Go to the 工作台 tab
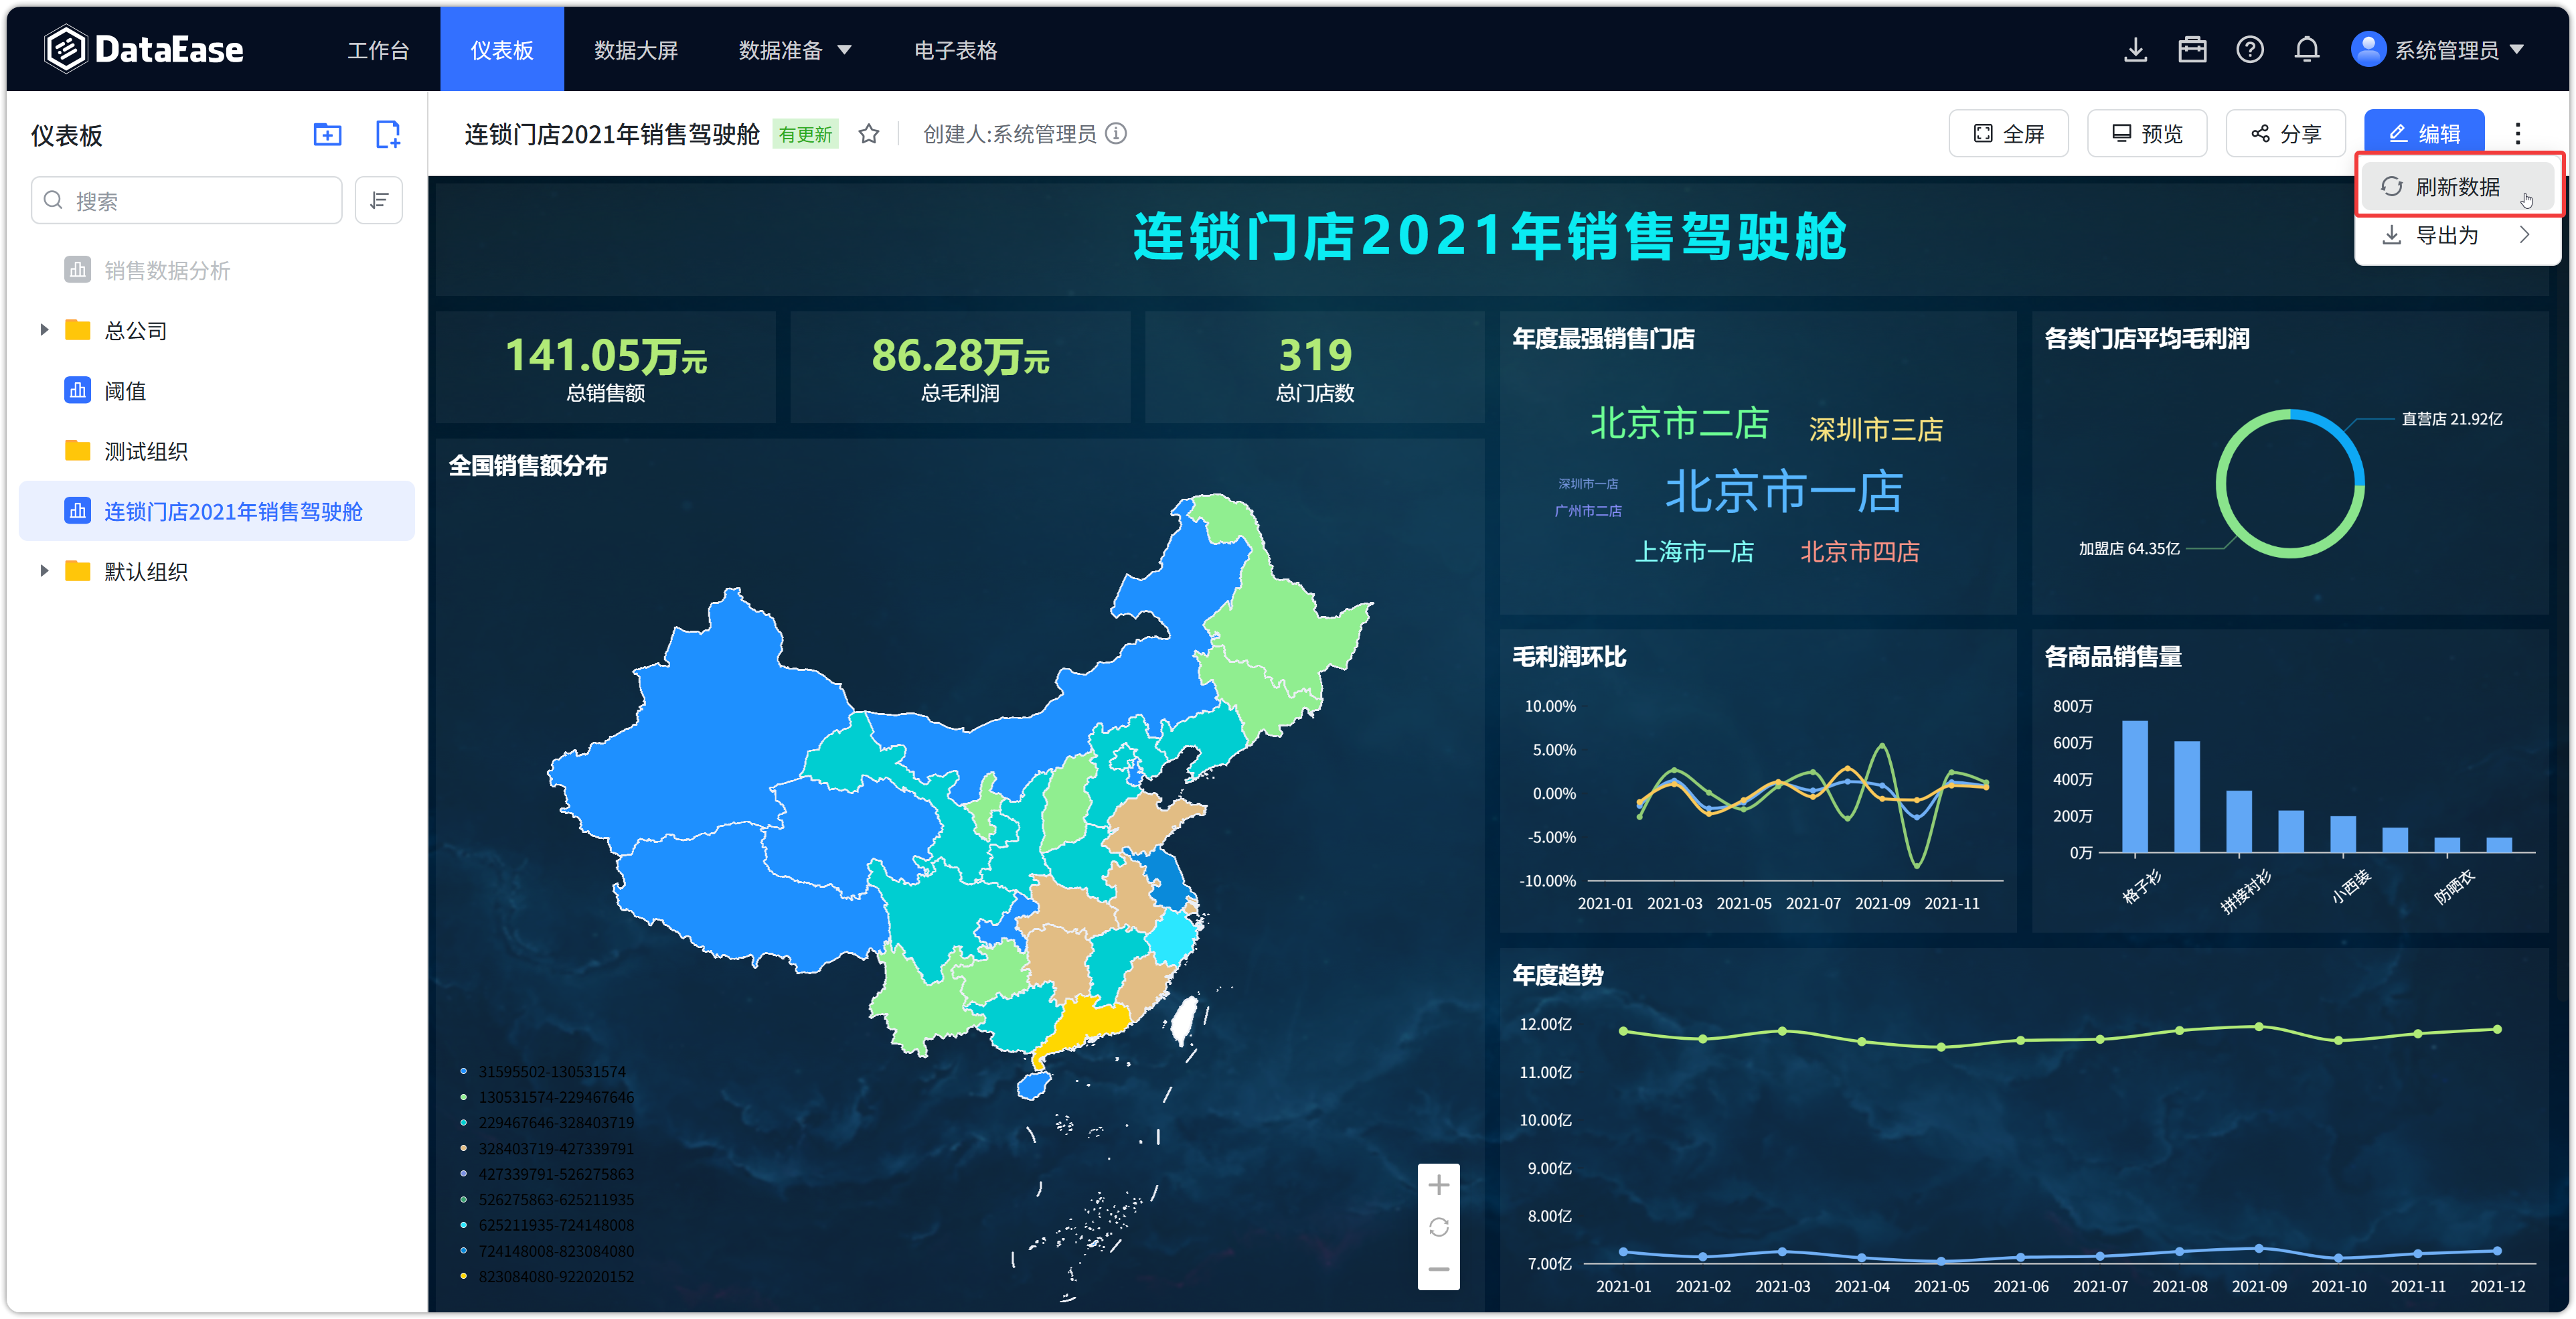Viewport: 2576px width, 1319px height. 378,50
